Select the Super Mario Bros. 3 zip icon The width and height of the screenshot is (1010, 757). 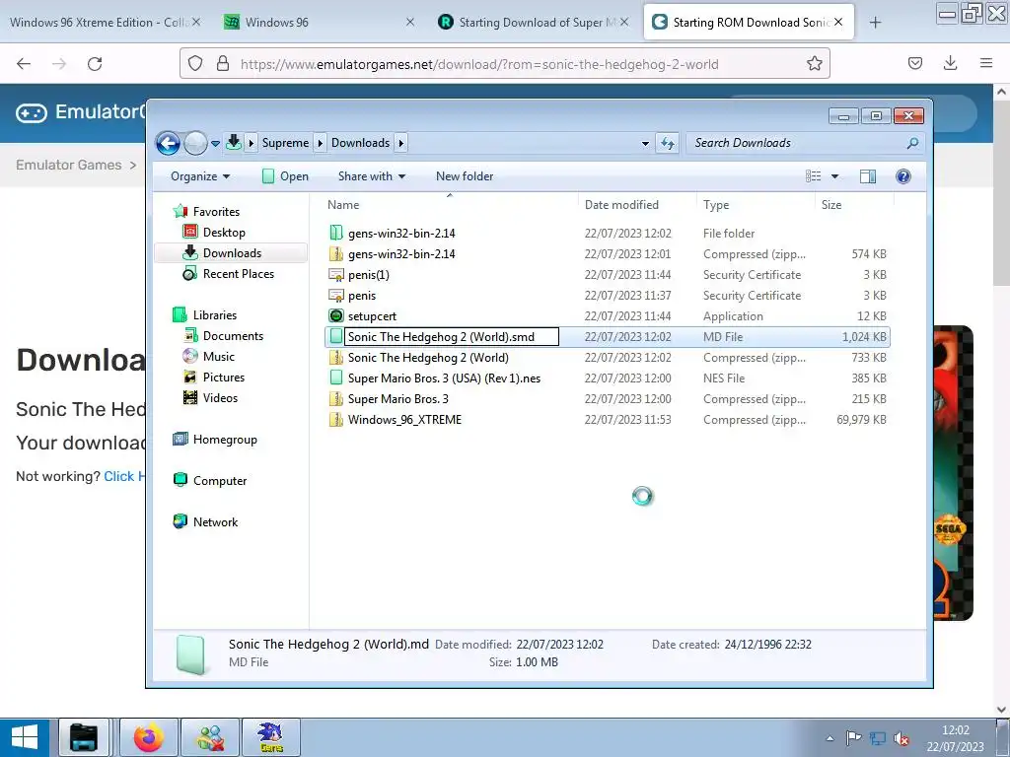(336, 399)
